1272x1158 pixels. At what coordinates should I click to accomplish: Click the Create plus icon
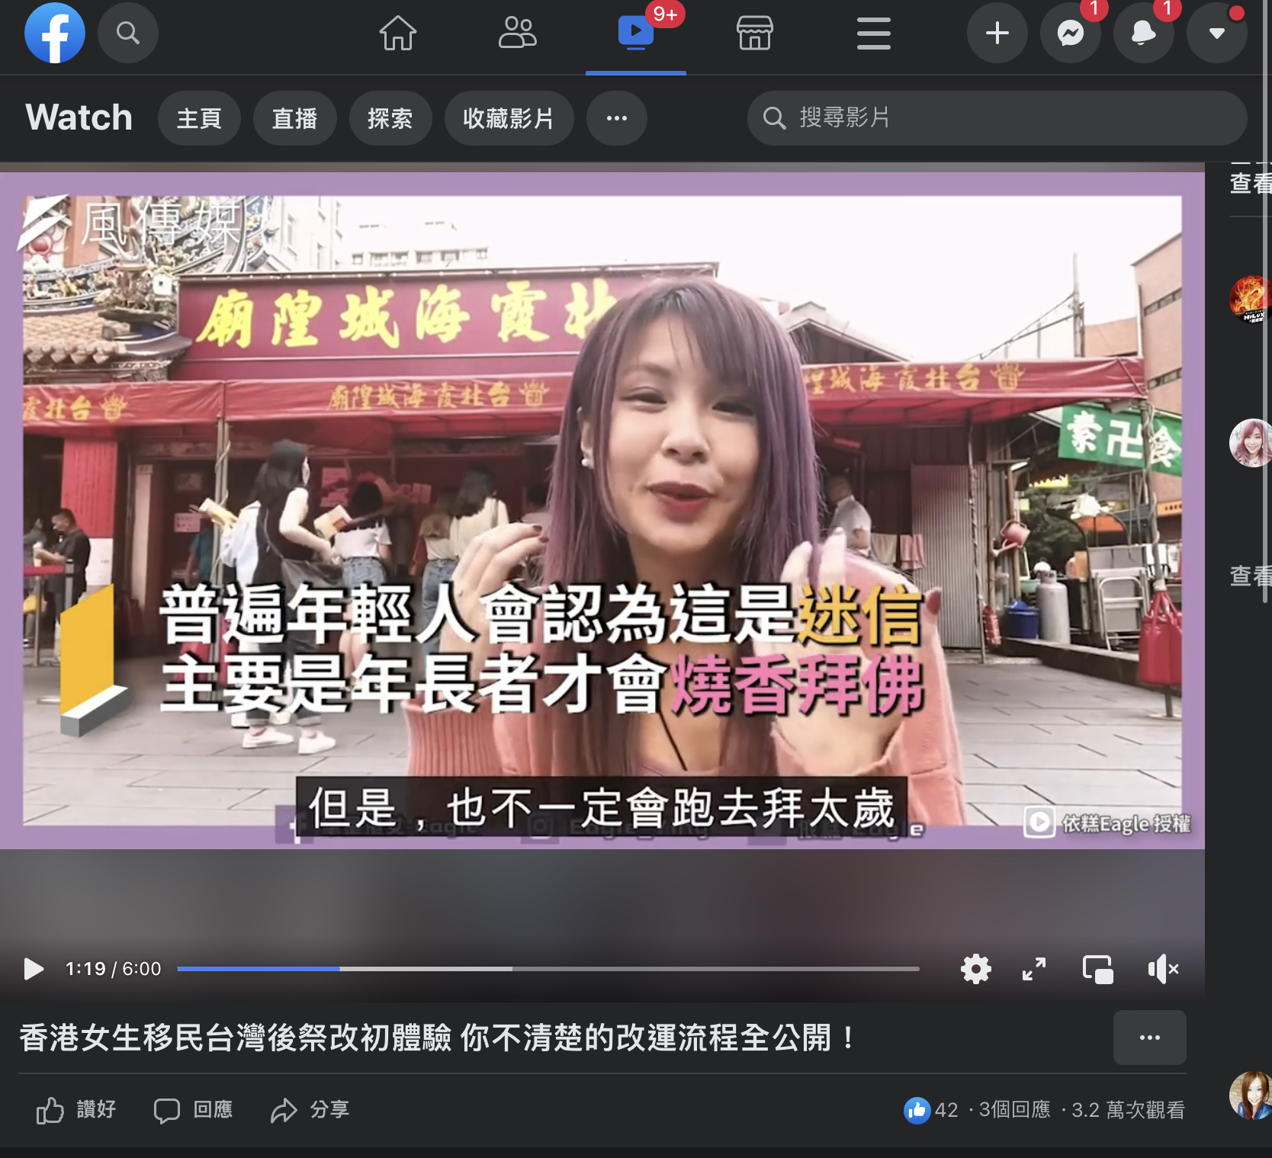pyautogui.click(x=997, y=34)
